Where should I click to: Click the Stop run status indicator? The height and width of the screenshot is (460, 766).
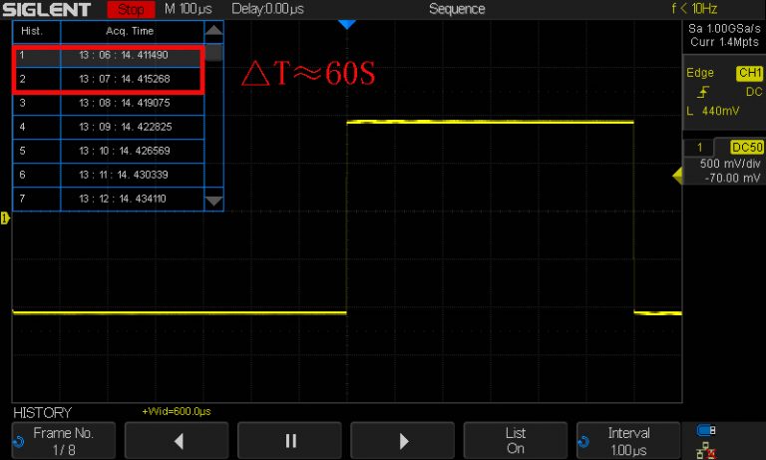[130, 10]
